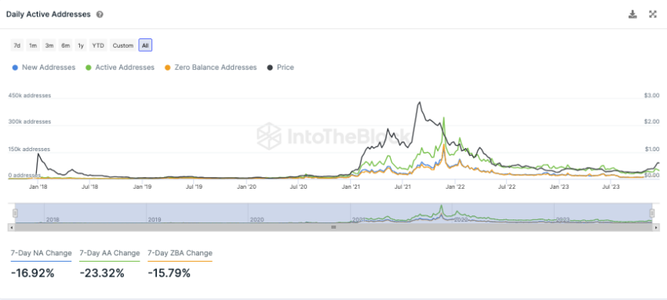Click the horizontal scrollbar grip
The width and height of the screenshot is (667, 300).
click(x=334, y=227)
